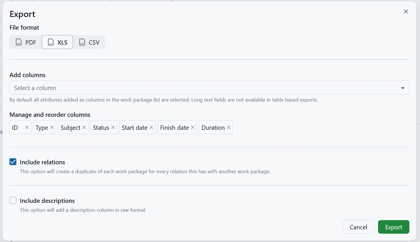The image size is (420, 242).
Task: Uncheck the Include relations checkbox
Action: coord(13,162)
